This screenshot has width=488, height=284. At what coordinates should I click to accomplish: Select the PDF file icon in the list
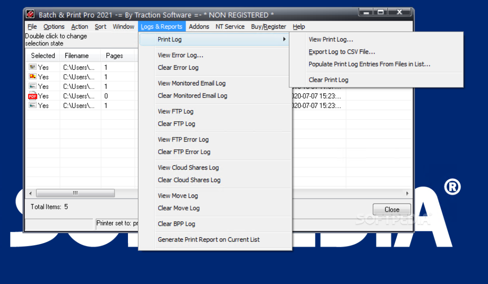click(32, 96)
